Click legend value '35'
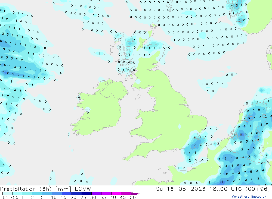Viewport: 272px width, 199px height. [x=103, y=197]
